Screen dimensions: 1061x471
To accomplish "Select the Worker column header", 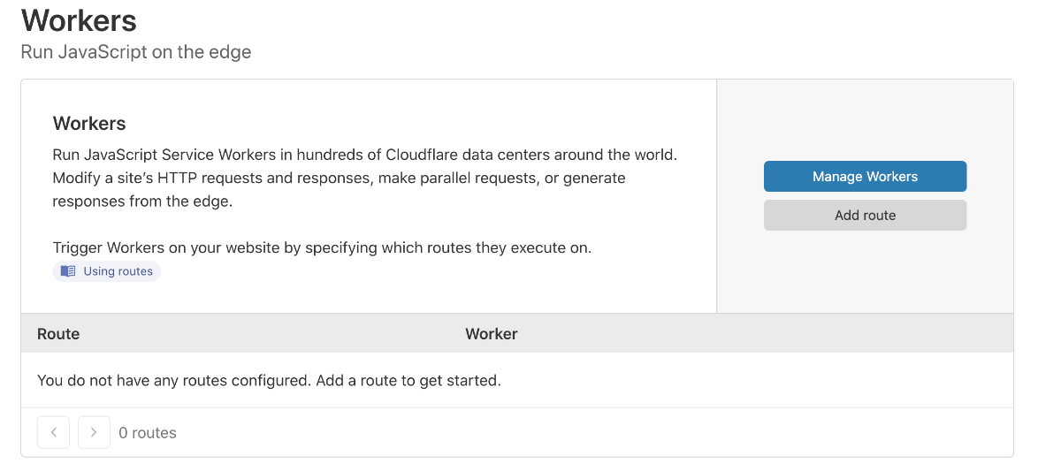I will pyautogui.click(x=492, y=334).
